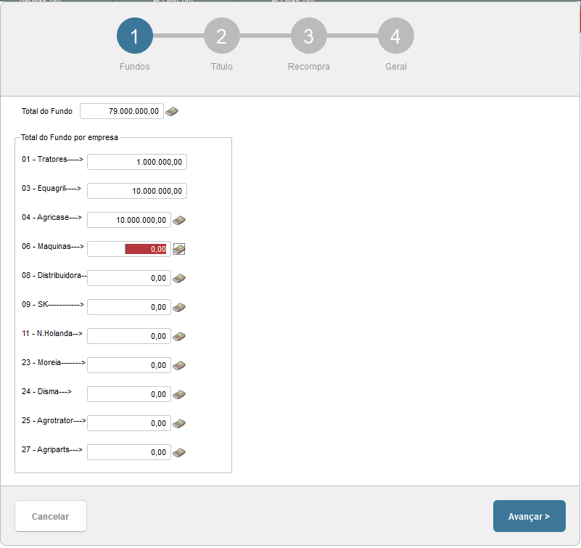Edit the 27 - Agriparts amount field
Image resolution: width=581 pixels, height=548 pixels.
point(129,452)
